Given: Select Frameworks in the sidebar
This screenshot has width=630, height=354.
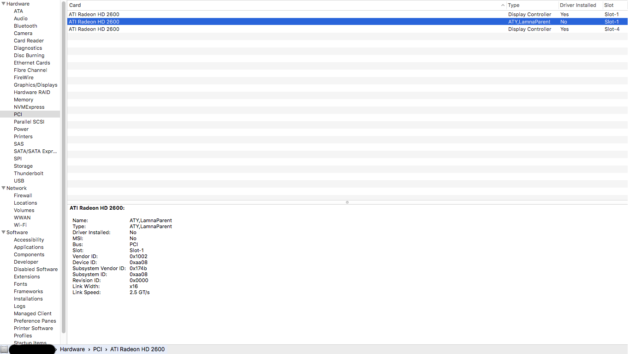Looking at the screenshot, I should tap(28, 291).
